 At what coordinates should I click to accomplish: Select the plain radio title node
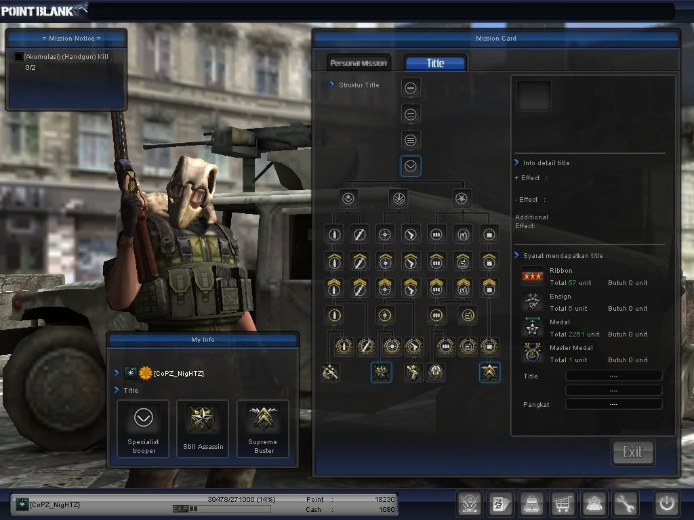click(x=463, y=234)
